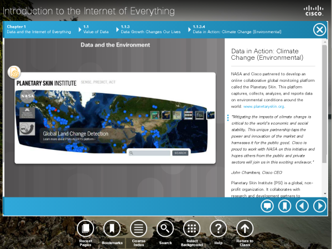Click the round globe icon above the map

[14, 72]
